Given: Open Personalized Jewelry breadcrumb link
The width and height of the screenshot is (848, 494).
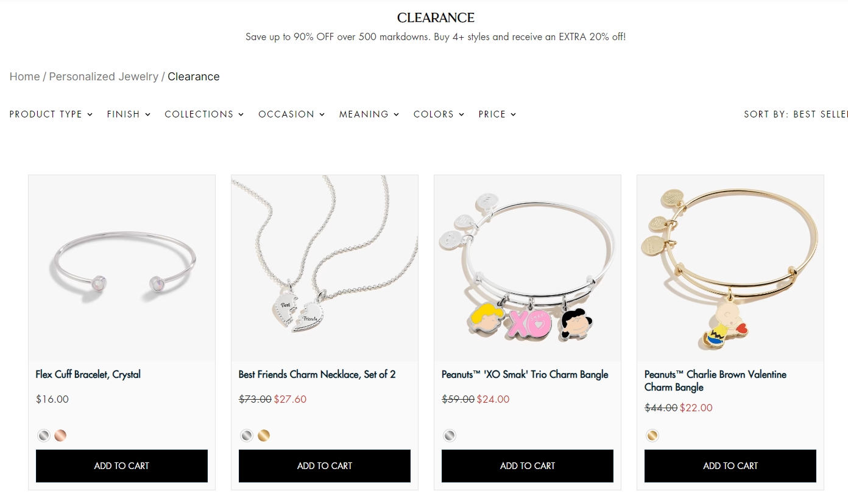Looking at the screenshot, I should (x=104, y=77).
